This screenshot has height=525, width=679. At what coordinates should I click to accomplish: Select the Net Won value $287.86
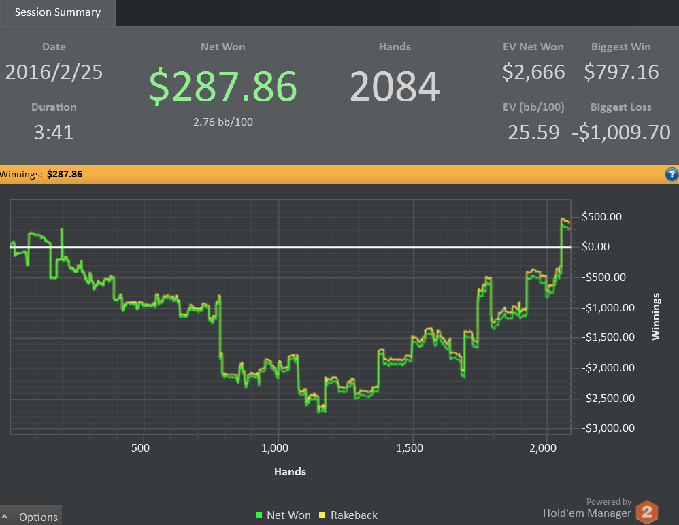(222, 86)
